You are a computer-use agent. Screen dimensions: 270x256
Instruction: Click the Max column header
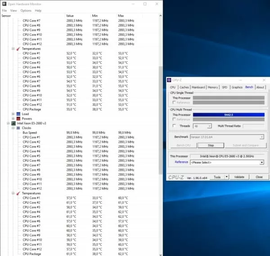[130, 16]
